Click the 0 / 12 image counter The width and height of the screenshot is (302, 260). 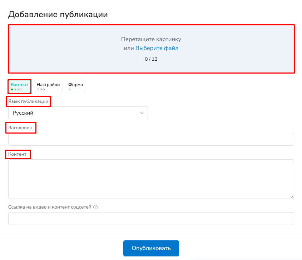pos(151,59)
